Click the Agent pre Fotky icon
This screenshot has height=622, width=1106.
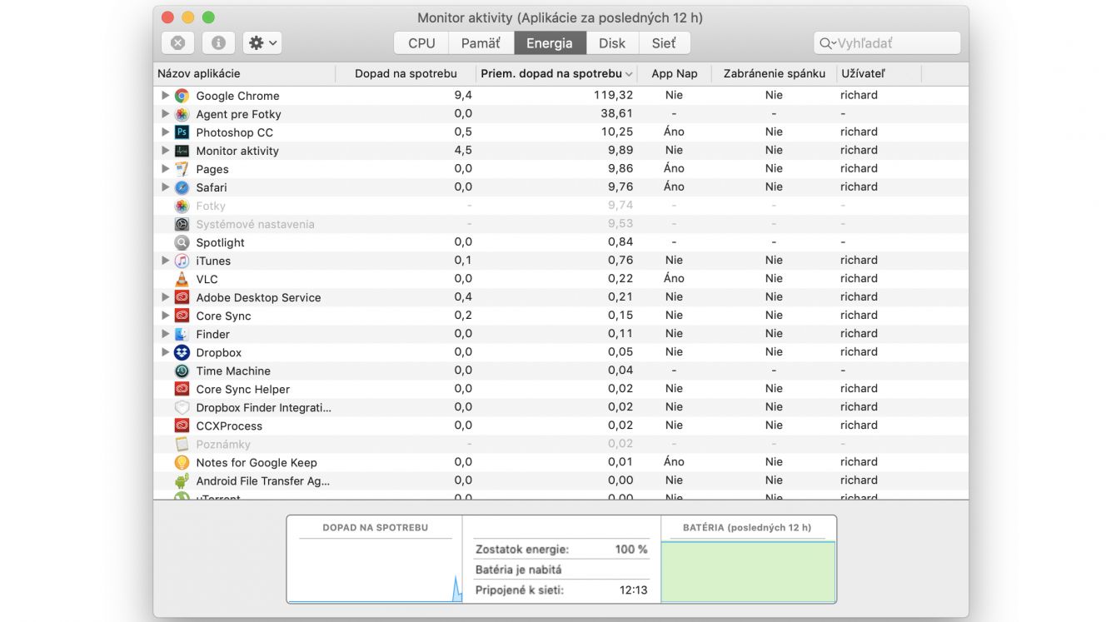tap(182, 114)
